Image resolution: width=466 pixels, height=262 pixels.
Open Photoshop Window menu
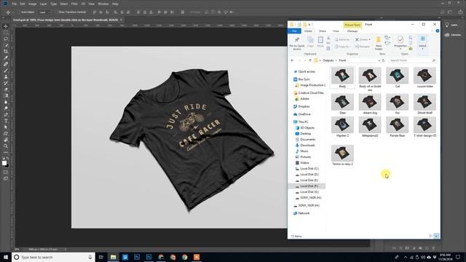click(103, 4)
